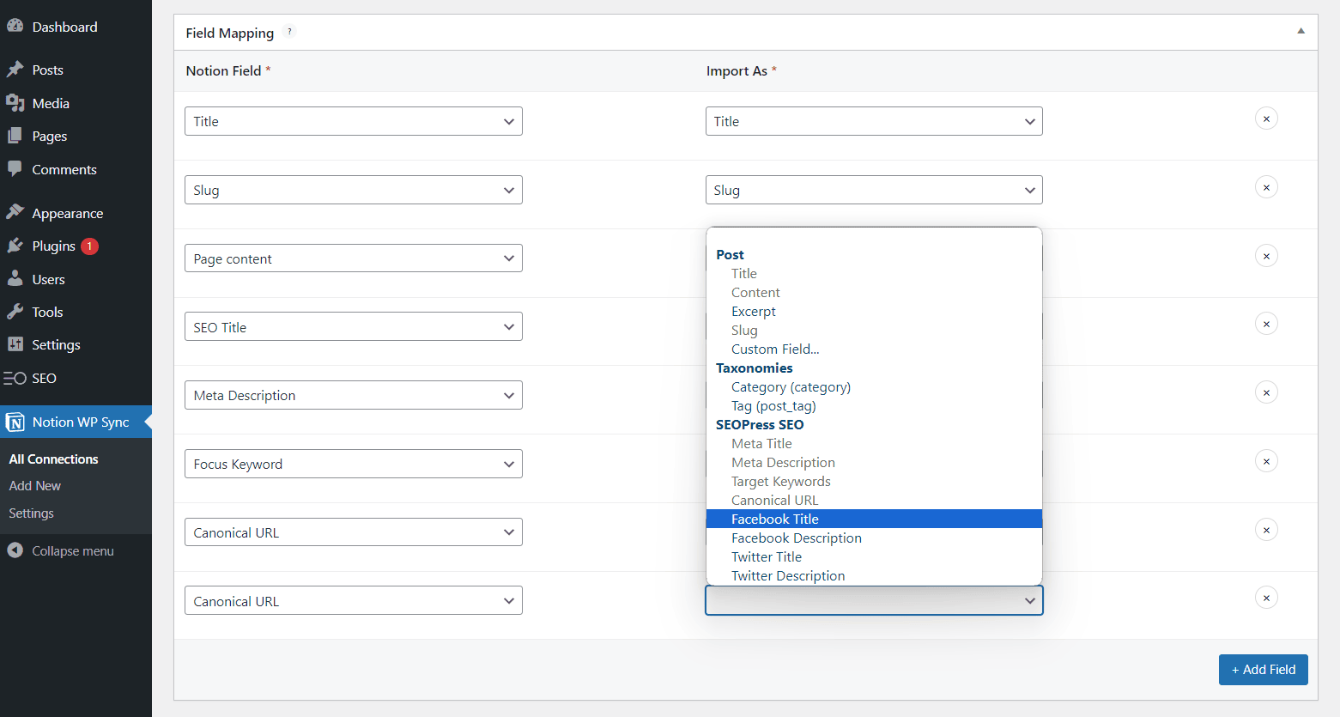Open the Slug Notion Field dropdown
Image resolution: width=1340 pixels, height=717 pixels.
pyautogui.click(x=354, y=190)
